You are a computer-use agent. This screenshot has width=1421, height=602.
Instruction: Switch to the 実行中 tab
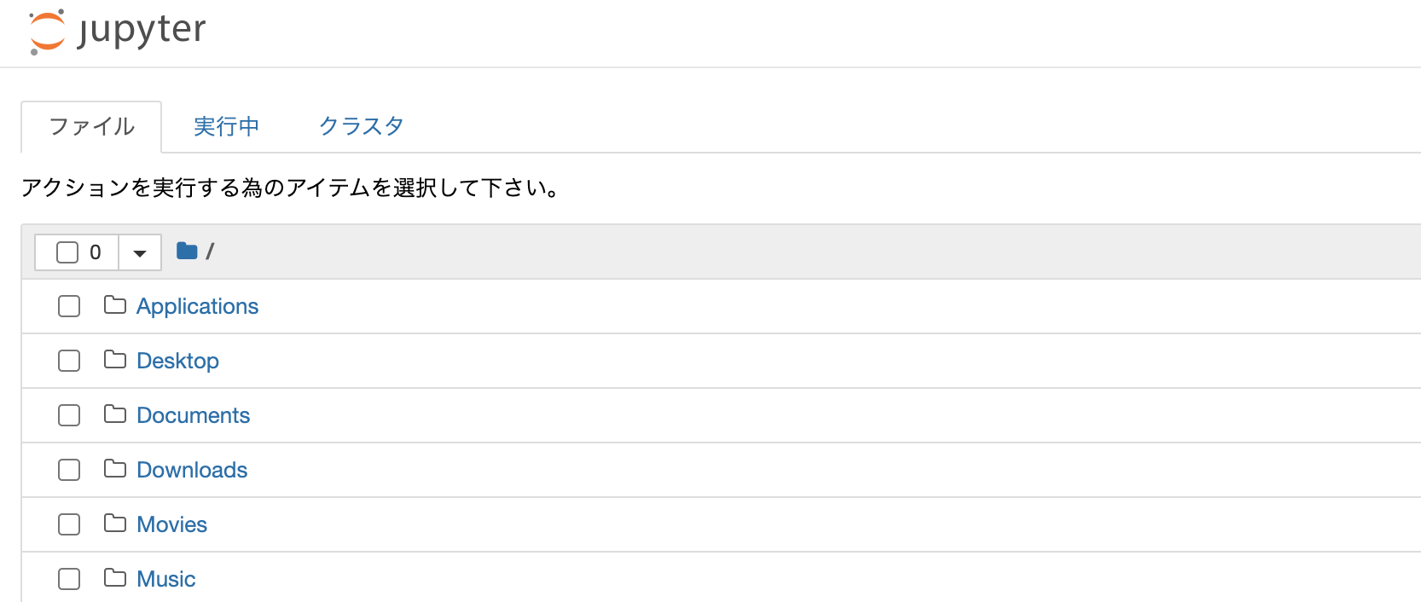click(x=226, y=125)
